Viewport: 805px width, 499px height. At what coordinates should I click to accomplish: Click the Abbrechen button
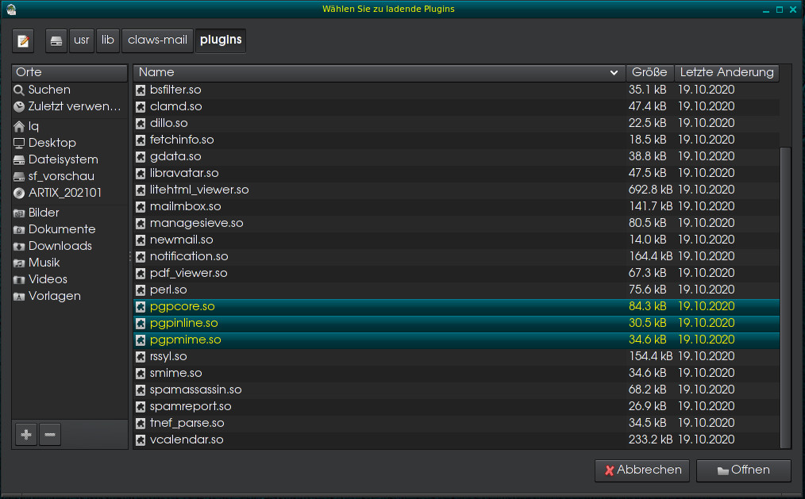pyautogui.click(x=641, y=470)
